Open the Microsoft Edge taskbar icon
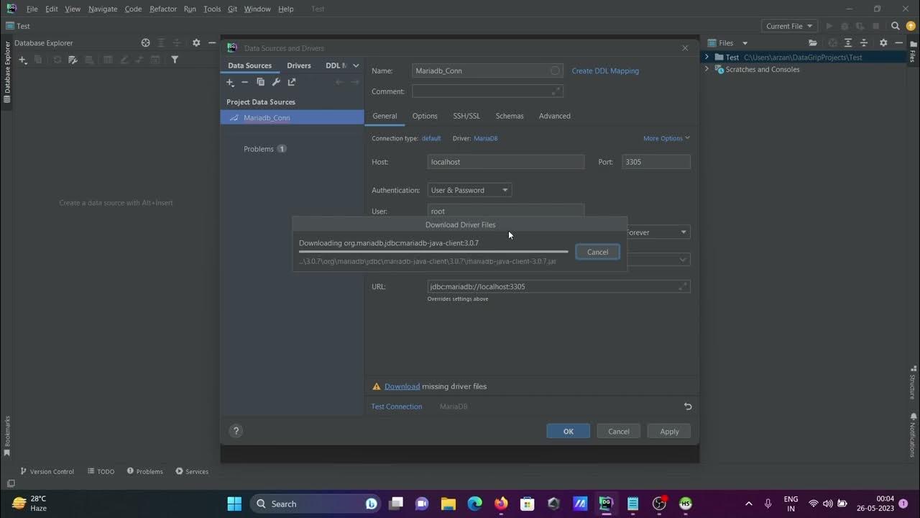Image resolution: width=920 pixels, height=518 pixels. click(474, 504)
